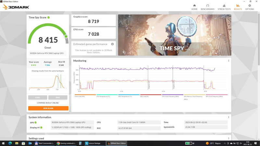Click the muted volume tray icon

(241, 143)
